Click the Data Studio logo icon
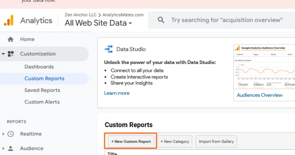 (109, 49)
